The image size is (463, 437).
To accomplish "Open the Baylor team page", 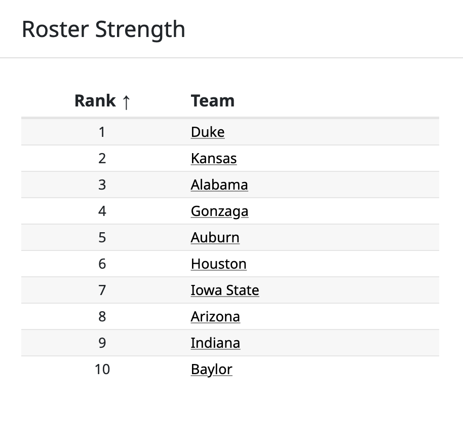I will (211, 369).
